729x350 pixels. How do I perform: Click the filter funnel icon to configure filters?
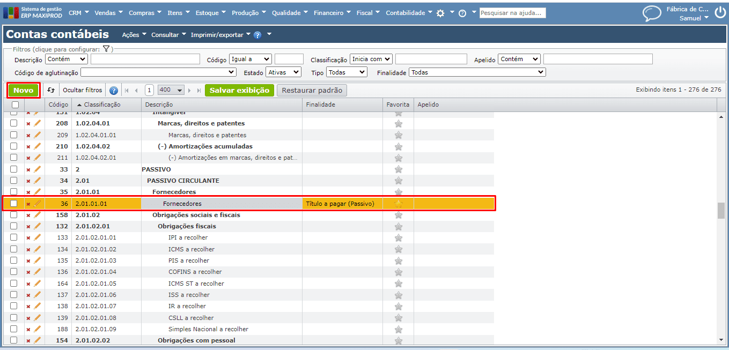pyautogui.click(x=106, y=49)
